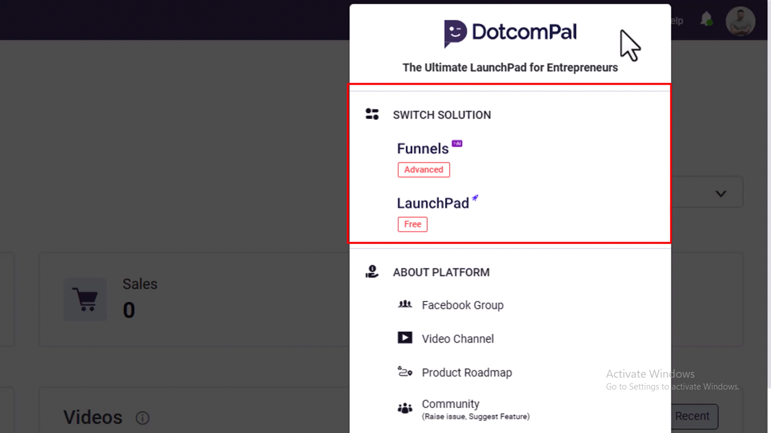This screenshot has width=771, height=433.
Task: Open the notifications bell
Action: [706, 19]
